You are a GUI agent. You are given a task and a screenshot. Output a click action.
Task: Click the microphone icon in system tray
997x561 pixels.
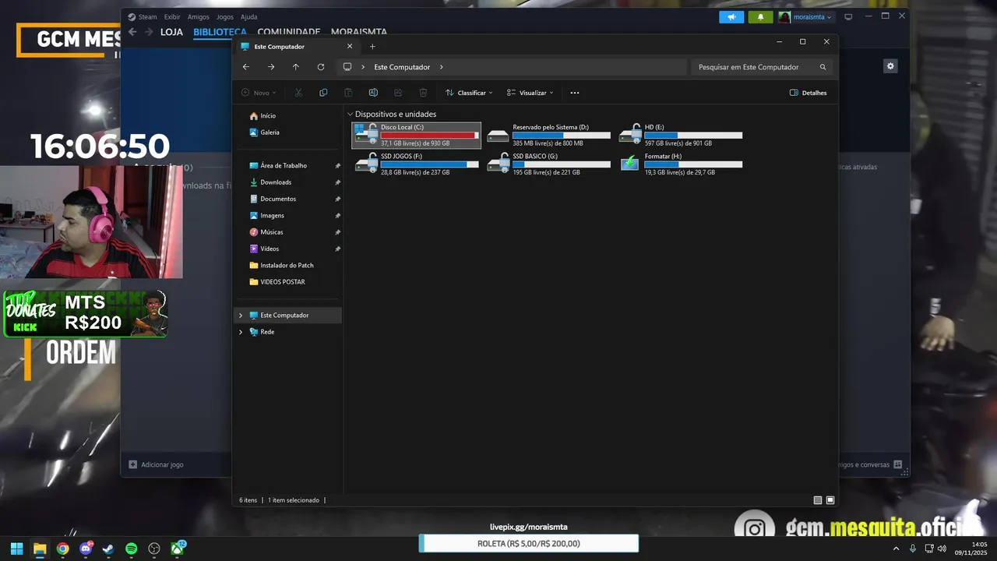(913, 549)
